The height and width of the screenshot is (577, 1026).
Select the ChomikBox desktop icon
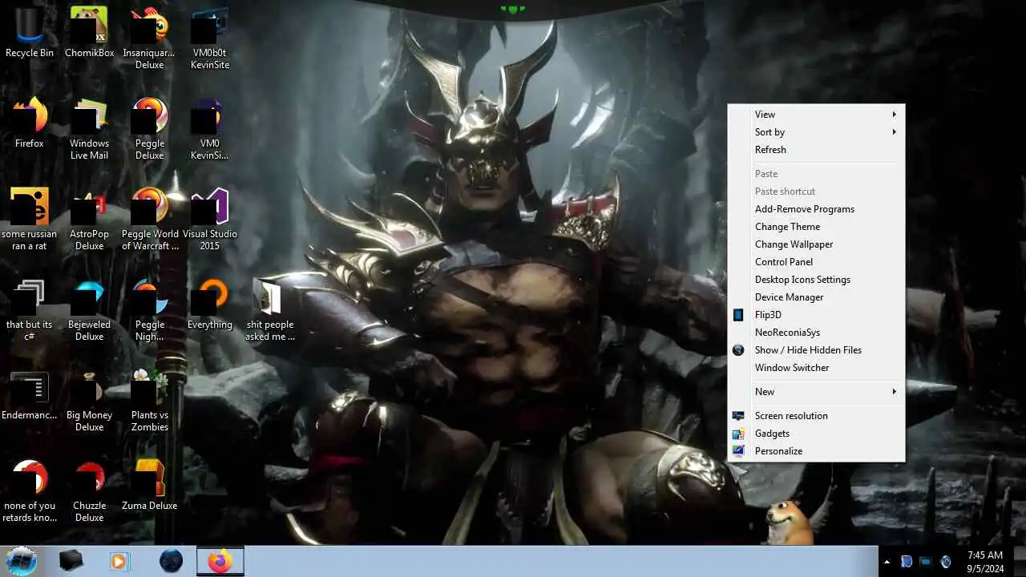(x=89, y=32)
